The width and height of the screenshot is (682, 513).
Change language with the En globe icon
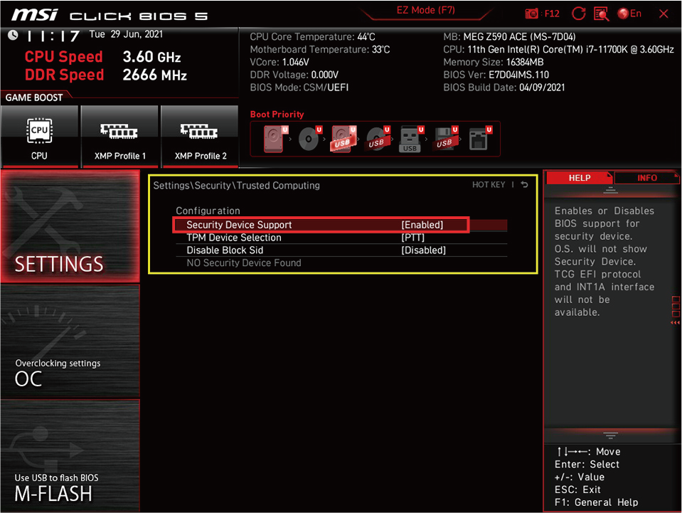pyautogui.click(x=629, y=14)
